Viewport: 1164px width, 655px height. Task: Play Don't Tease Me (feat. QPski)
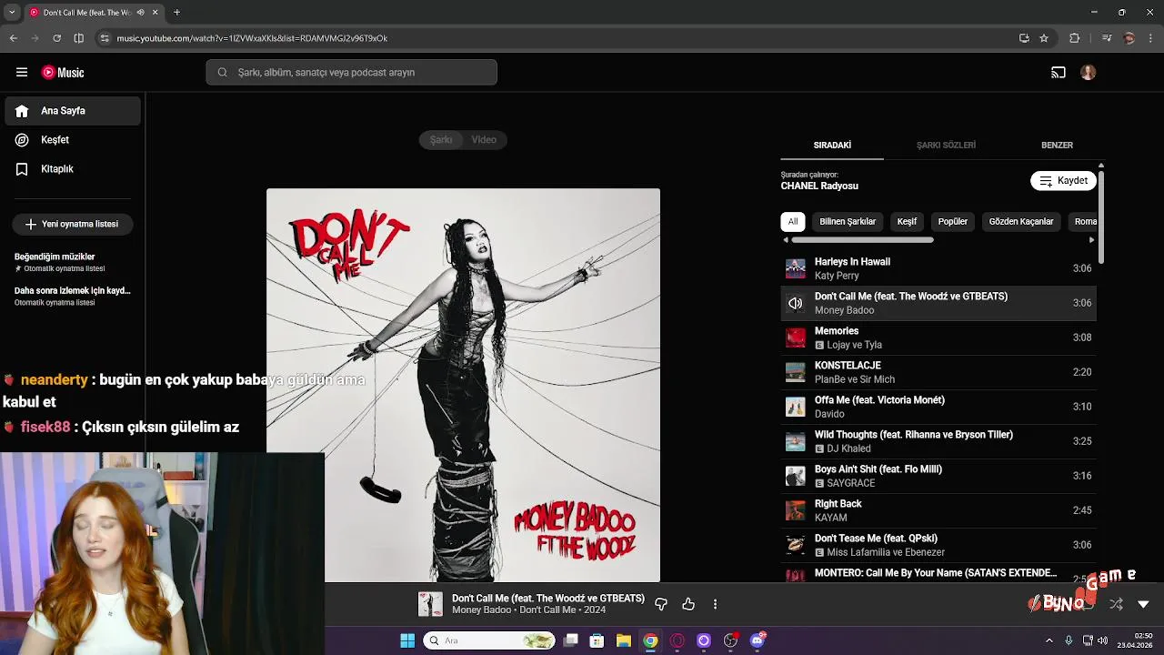click(938, 545)
